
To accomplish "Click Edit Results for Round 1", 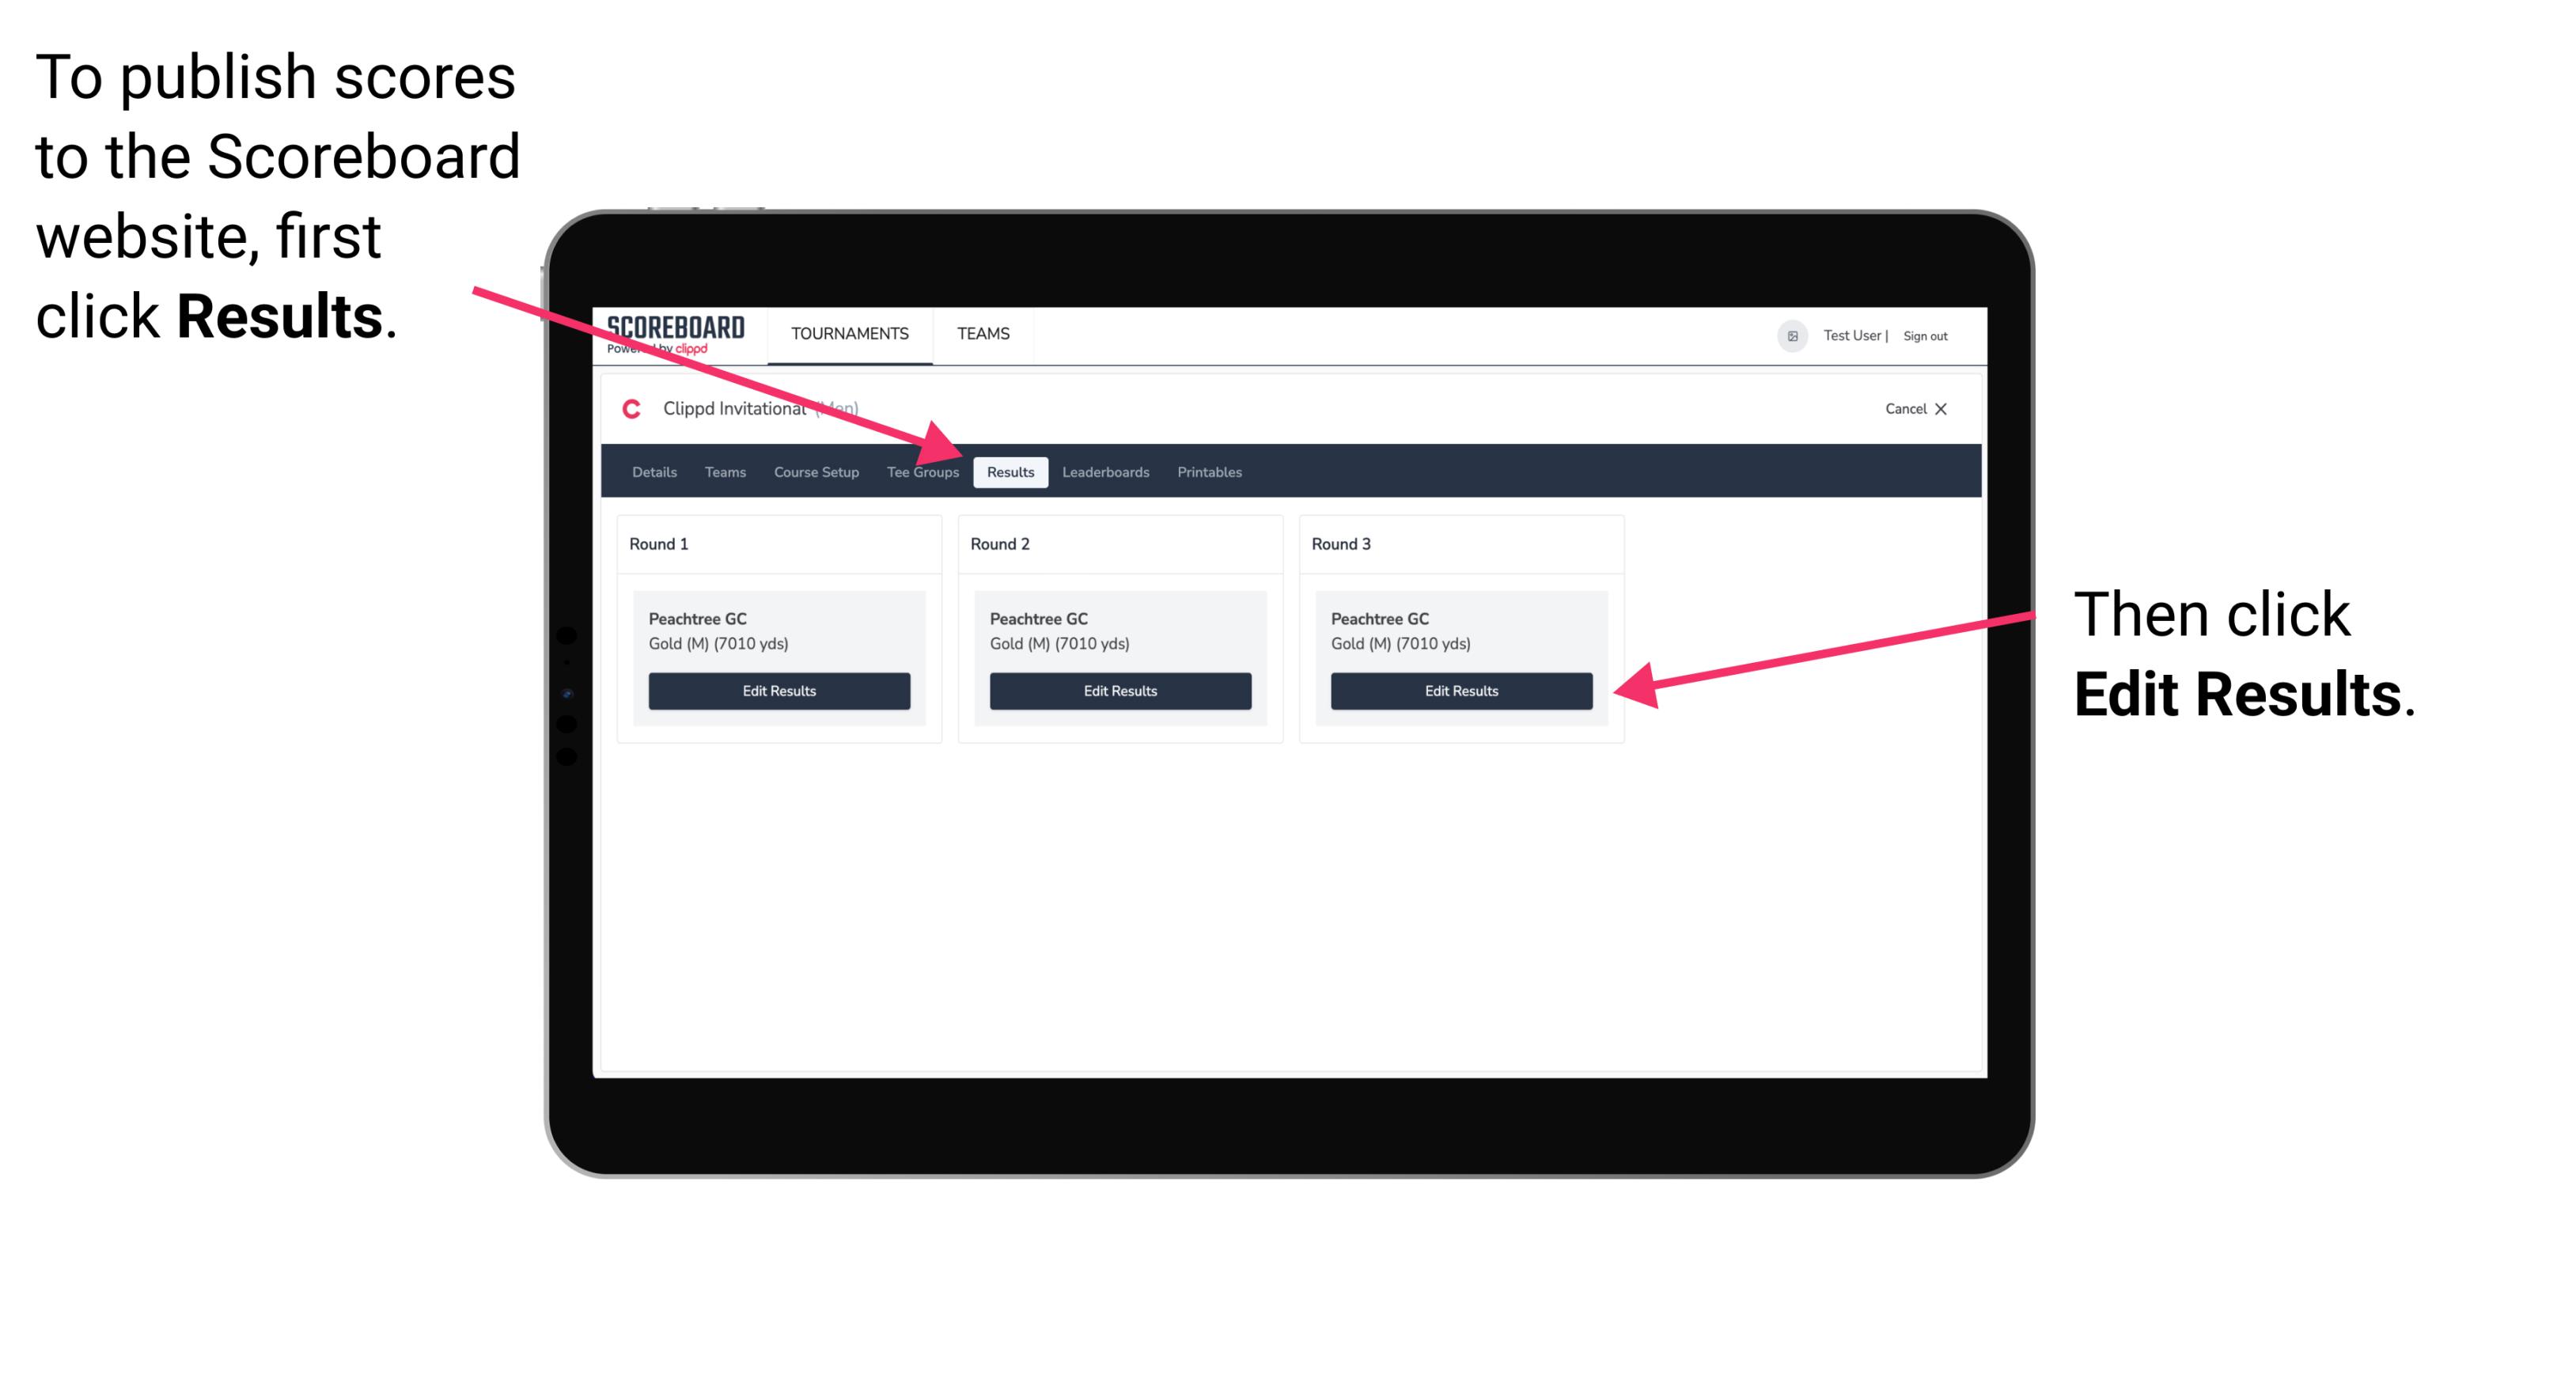I will 780,691.
